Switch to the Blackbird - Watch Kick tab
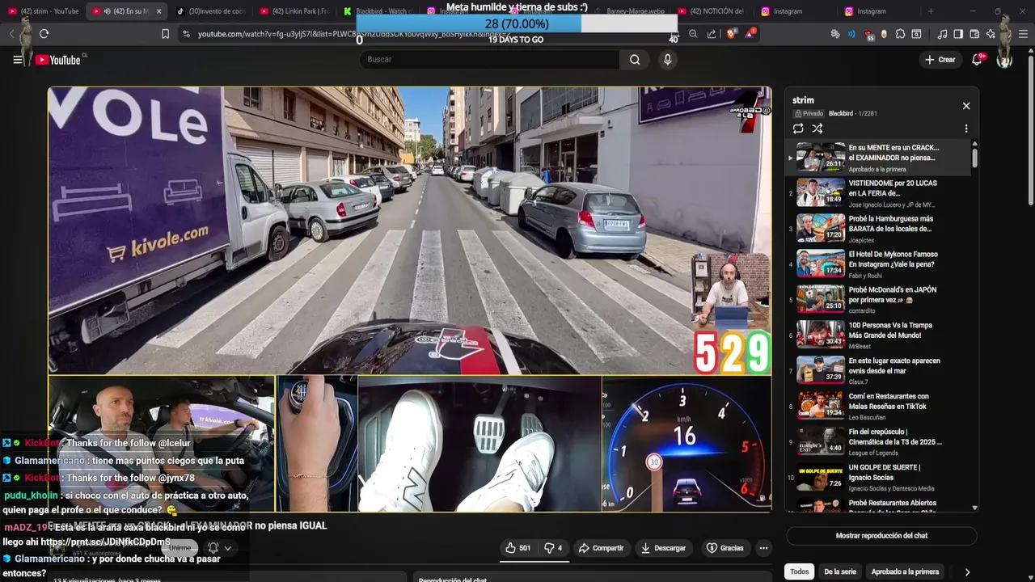1035x582 pixels. click(377, 11)
